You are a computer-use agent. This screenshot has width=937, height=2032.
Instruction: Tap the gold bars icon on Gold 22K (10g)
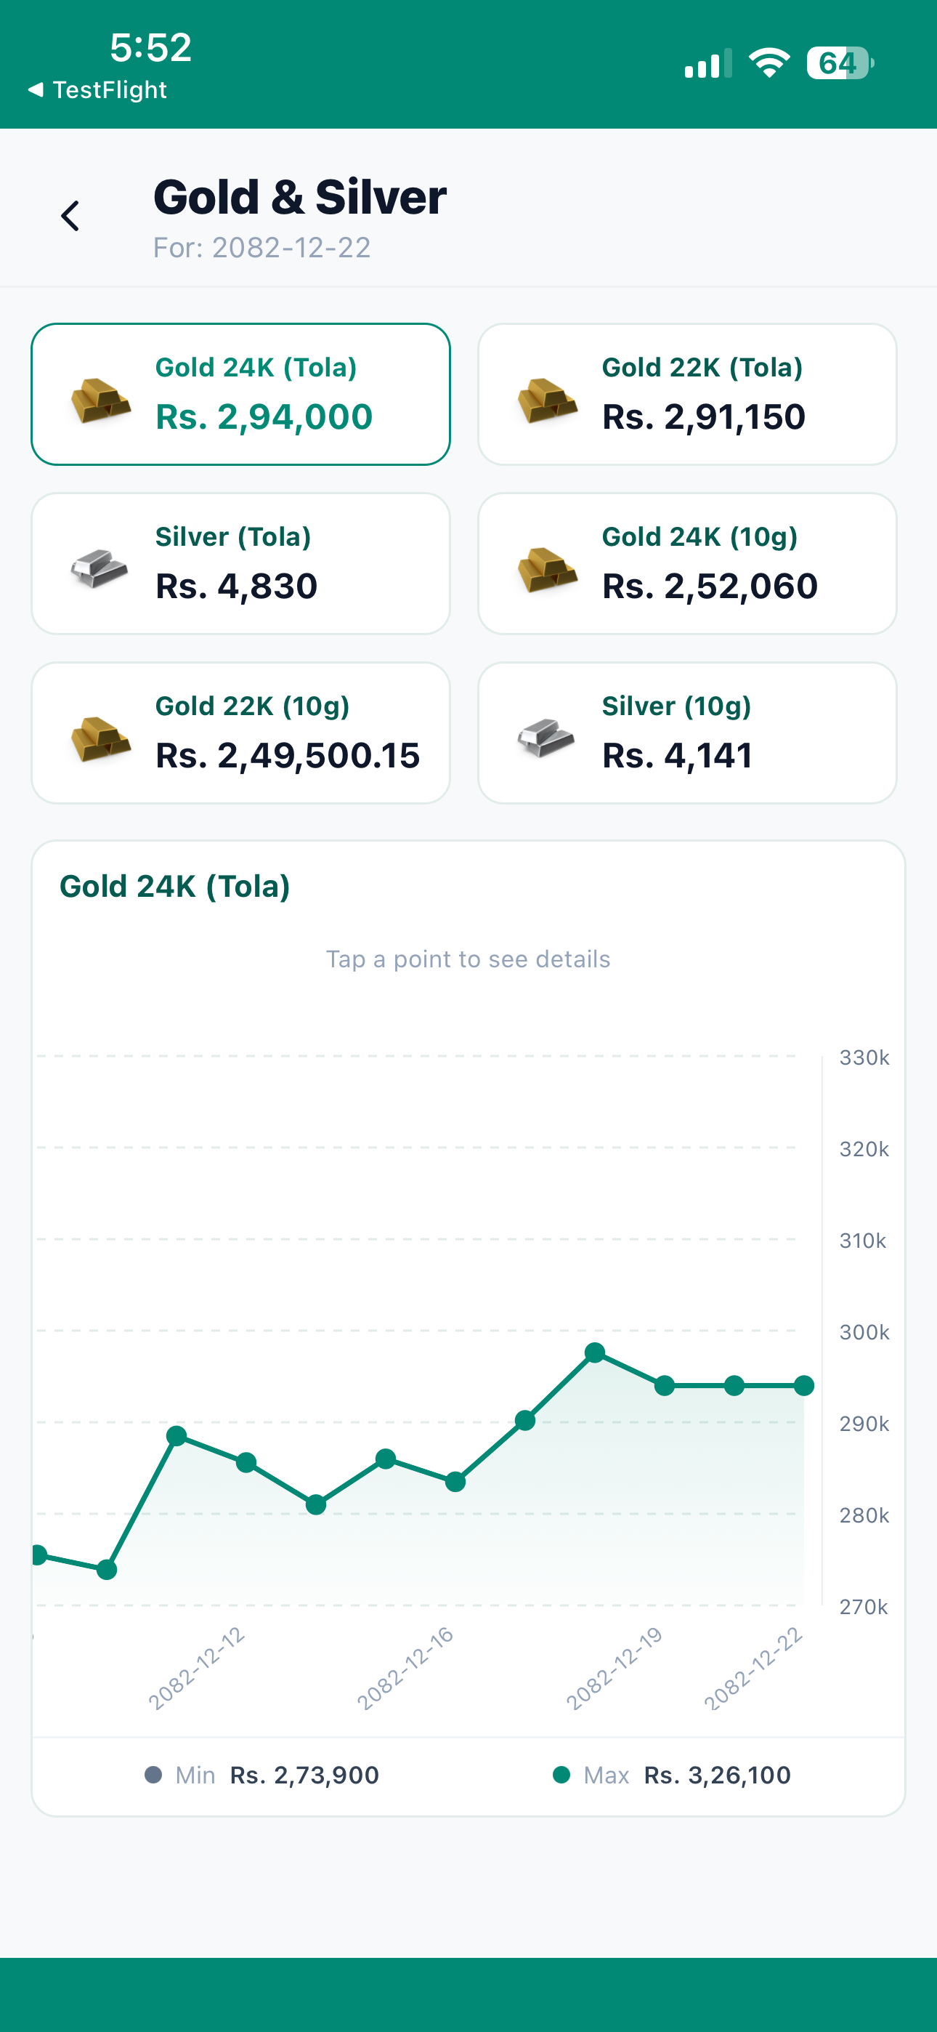[x=101, y=738]
